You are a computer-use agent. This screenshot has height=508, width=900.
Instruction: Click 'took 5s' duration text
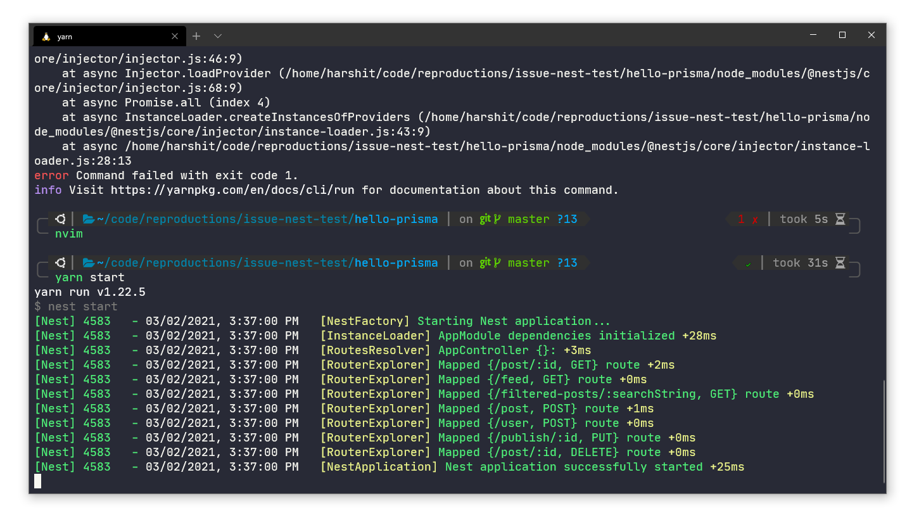[804, 219]
